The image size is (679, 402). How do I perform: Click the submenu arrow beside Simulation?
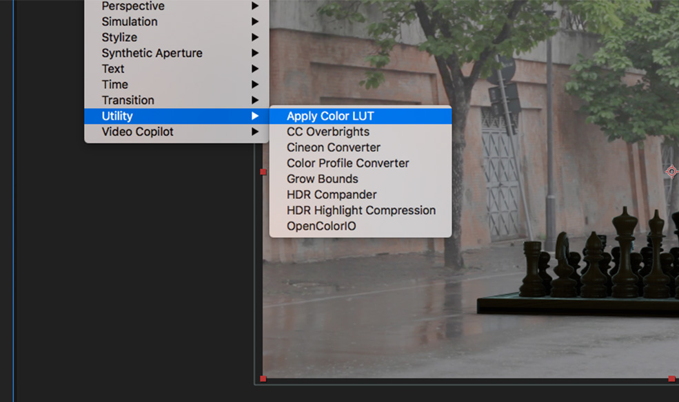coord(255,21)
